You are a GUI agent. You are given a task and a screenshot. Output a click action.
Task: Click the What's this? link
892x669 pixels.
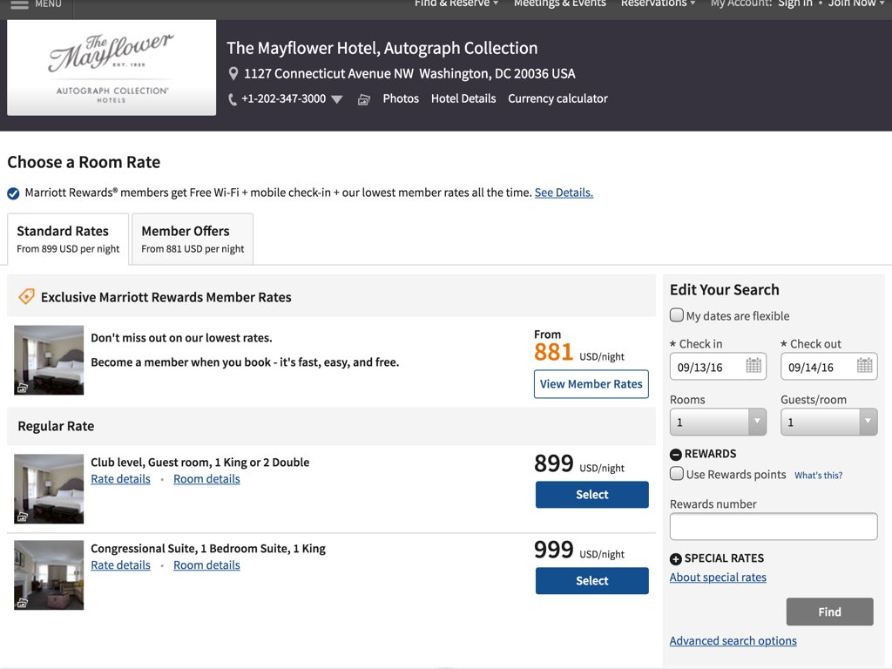coord(818,476)
